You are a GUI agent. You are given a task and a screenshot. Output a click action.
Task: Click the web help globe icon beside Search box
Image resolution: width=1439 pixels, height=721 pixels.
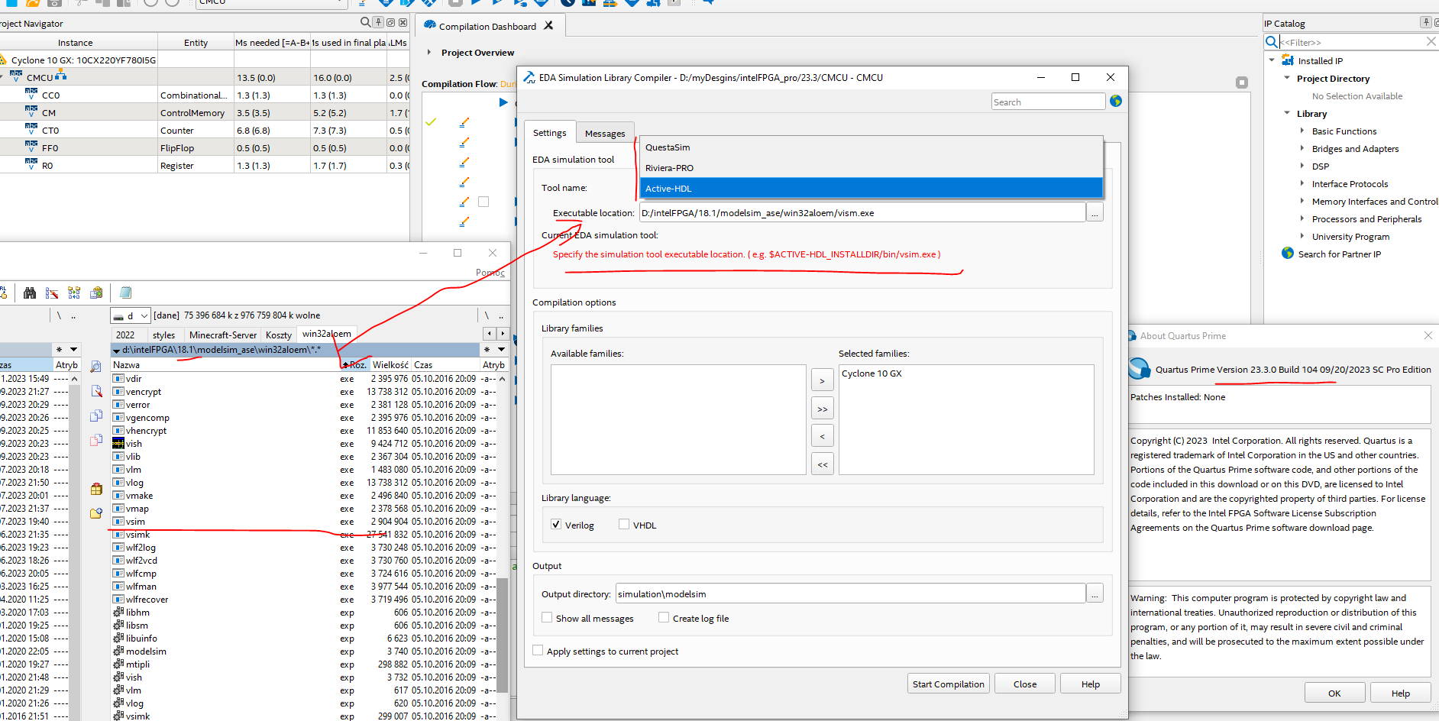coord(1116,101)
